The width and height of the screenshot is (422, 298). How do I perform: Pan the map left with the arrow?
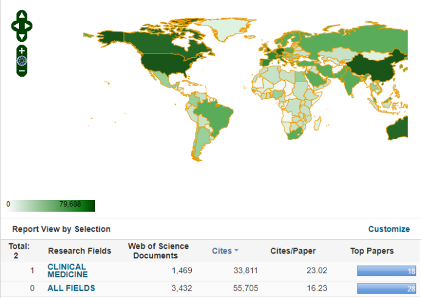coord(15,26)
